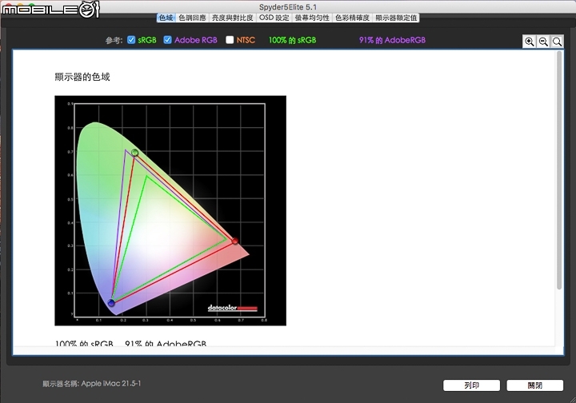Click the Spyder5Elite 5.1 window title

pyautogui.click(x=288, y=7)
